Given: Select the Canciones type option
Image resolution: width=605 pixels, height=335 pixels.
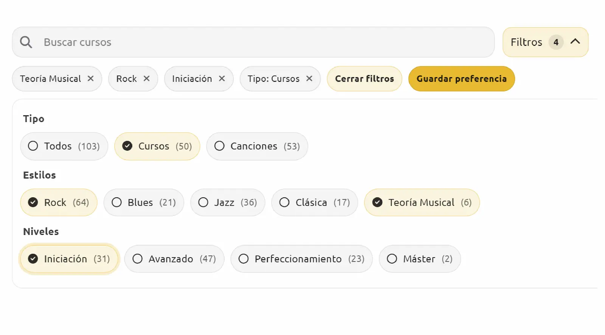Looking at the screenshot, I should [x=257, y=146].
